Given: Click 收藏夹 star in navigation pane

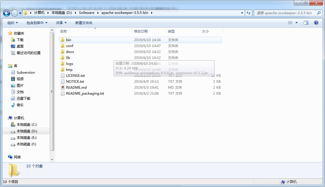Looking at the screenshot, I should (10, 33).
